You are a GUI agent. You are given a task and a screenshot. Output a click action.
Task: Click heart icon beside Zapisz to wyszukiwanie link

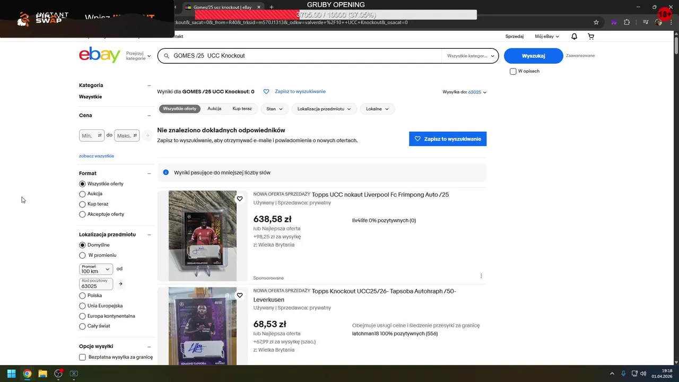click(x=266, y=92)
